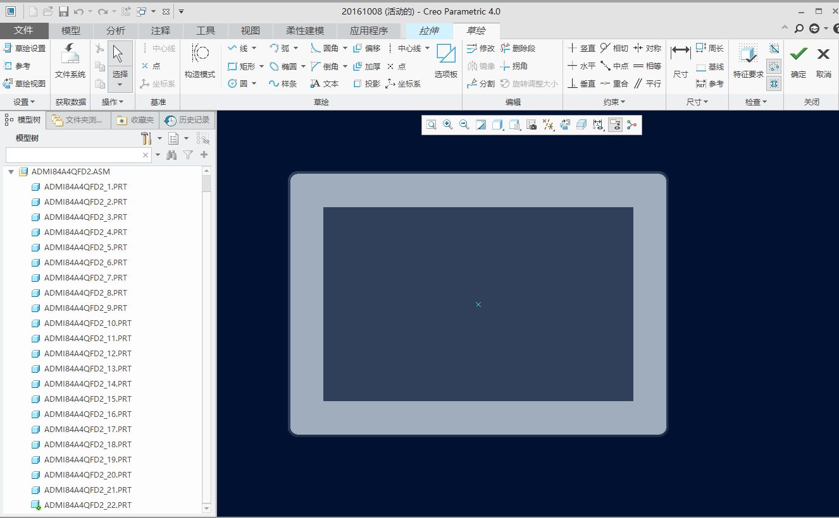Click the model tree scrollbar down arrow
Image resolution: width=839 pixels, height=518 pixels.
(x=206, y=508)
